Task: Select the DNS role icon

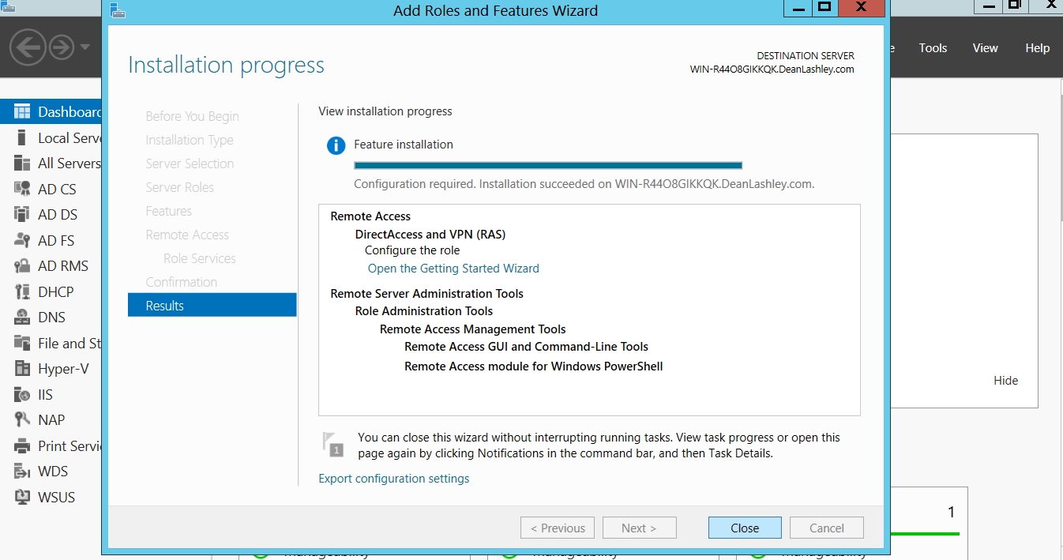Action: point(22,318)
